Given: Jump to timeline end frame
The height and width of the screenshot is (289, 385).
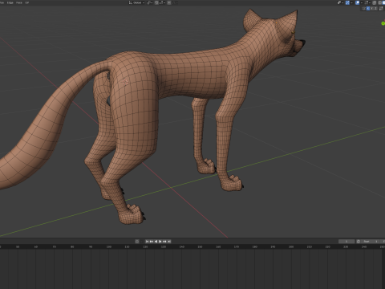Looking at the screenshot, I should 169,242.
